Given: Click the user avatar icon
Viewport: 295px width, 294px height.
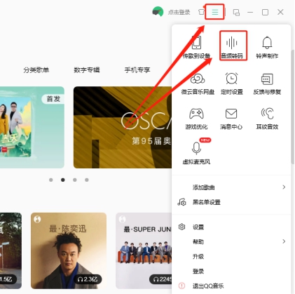Looking at the screenshot, I should [x=158, y=12].
